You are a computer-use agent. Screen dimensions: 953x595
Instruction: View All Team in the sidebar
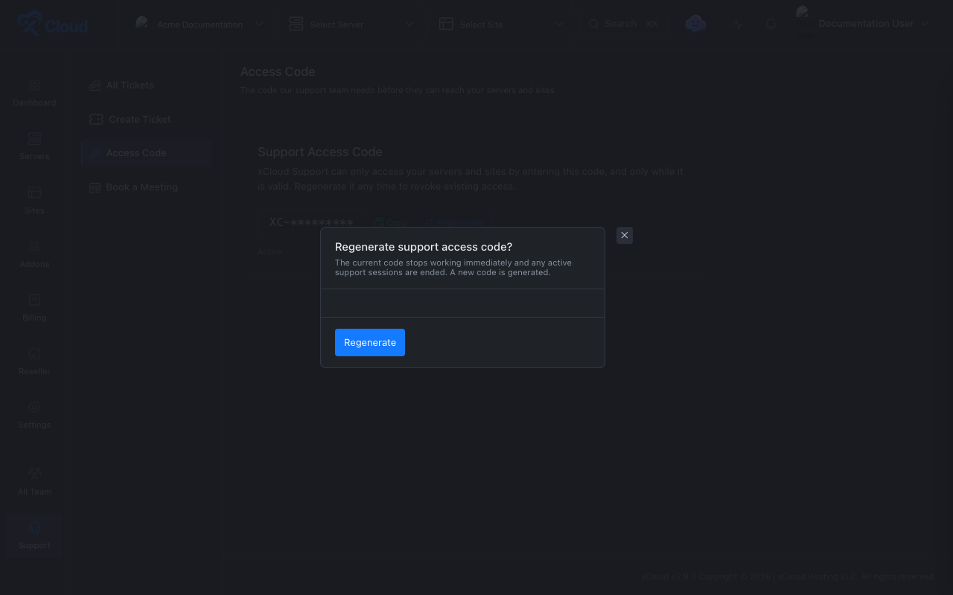tap(34, 482)
